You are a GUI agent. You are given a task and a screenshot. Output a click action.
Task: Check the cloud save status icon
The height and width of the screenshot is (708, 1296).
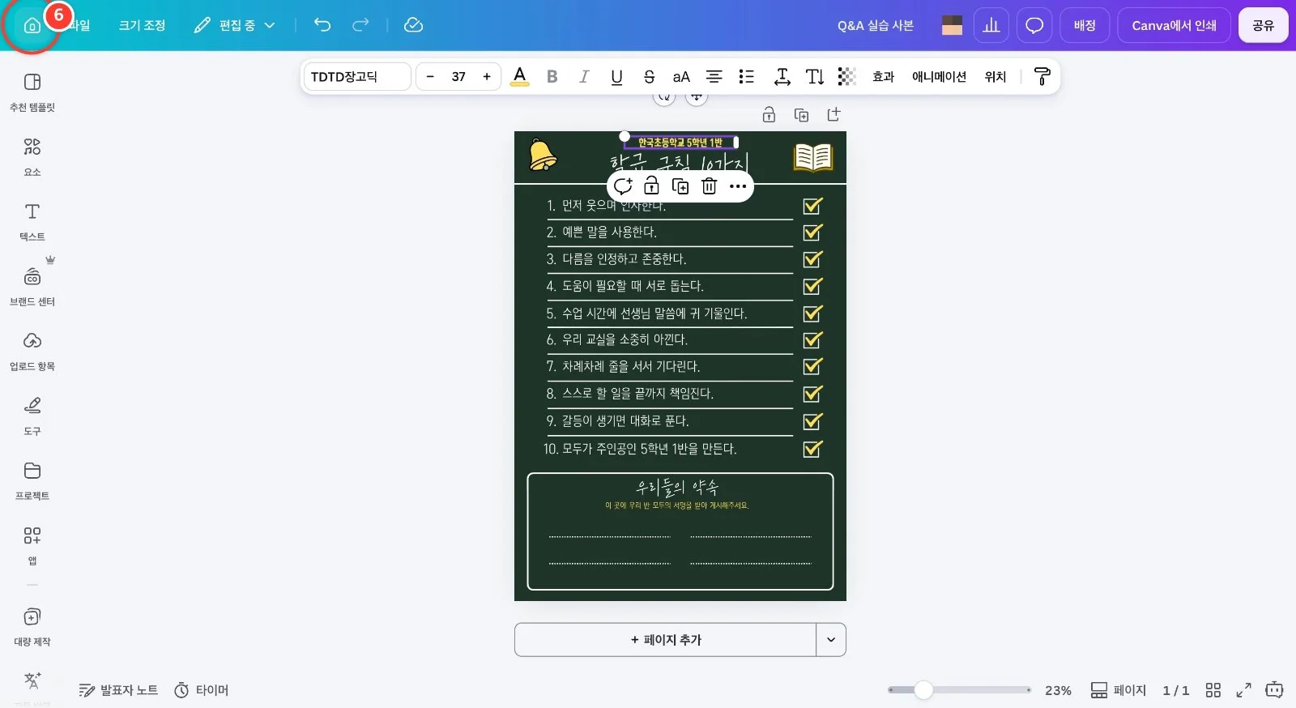click(x=413, y=25)
